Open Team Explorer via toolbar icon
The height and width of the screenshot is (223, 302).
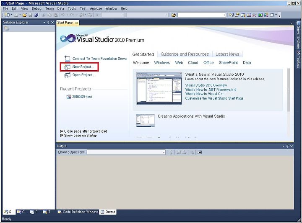coord(243,15)
